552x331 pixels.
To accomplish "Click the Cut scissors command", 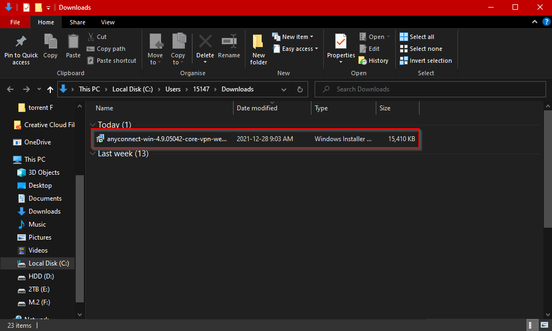I will click(x=97, y=37).
